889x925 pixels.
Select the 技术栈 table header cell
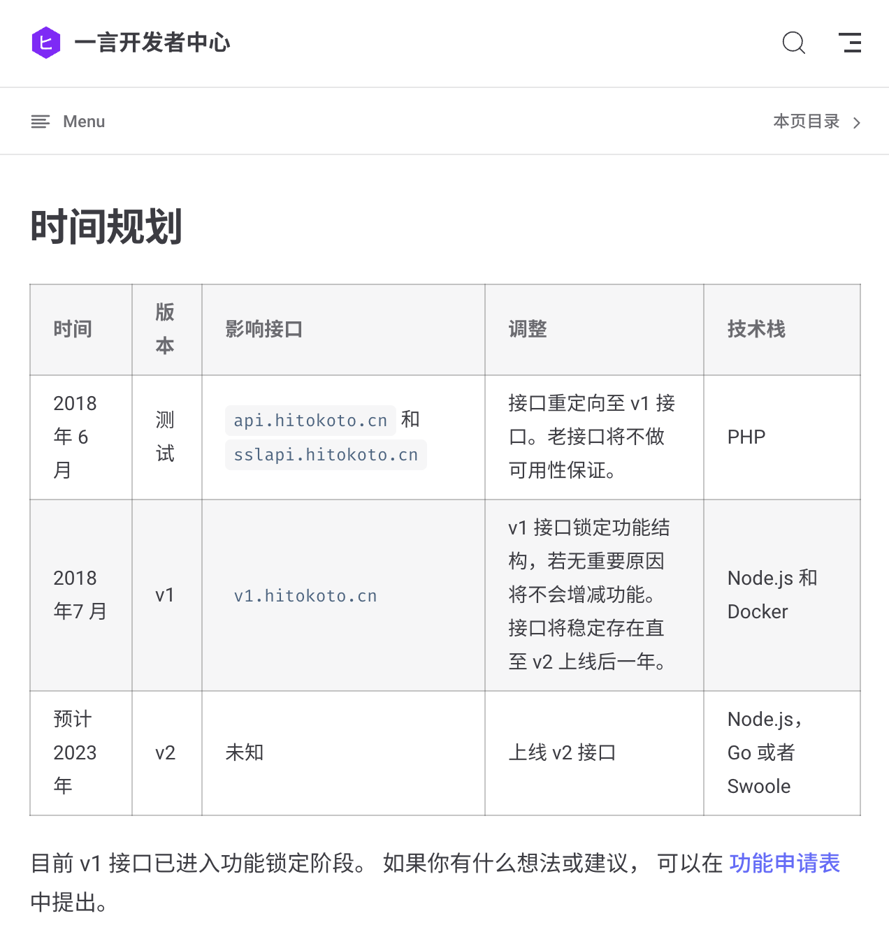[x=755, y=329]
